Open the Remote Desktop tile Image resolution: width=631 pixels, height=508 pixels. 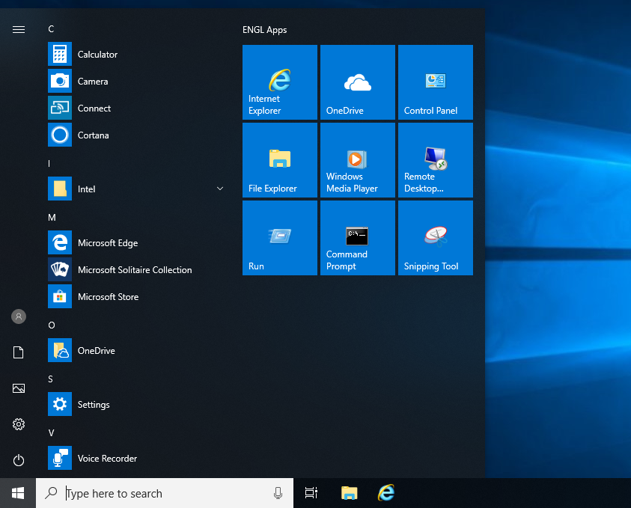pos(436,160)
